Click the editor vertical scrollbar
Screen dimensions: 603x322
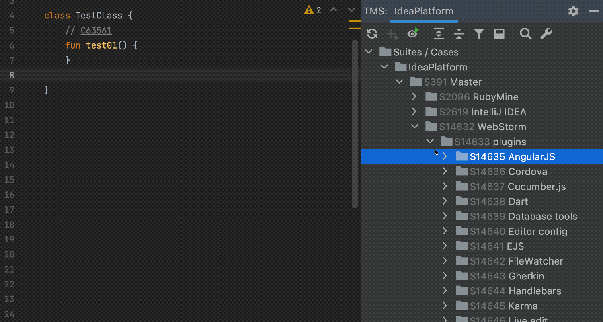(355, 123)
